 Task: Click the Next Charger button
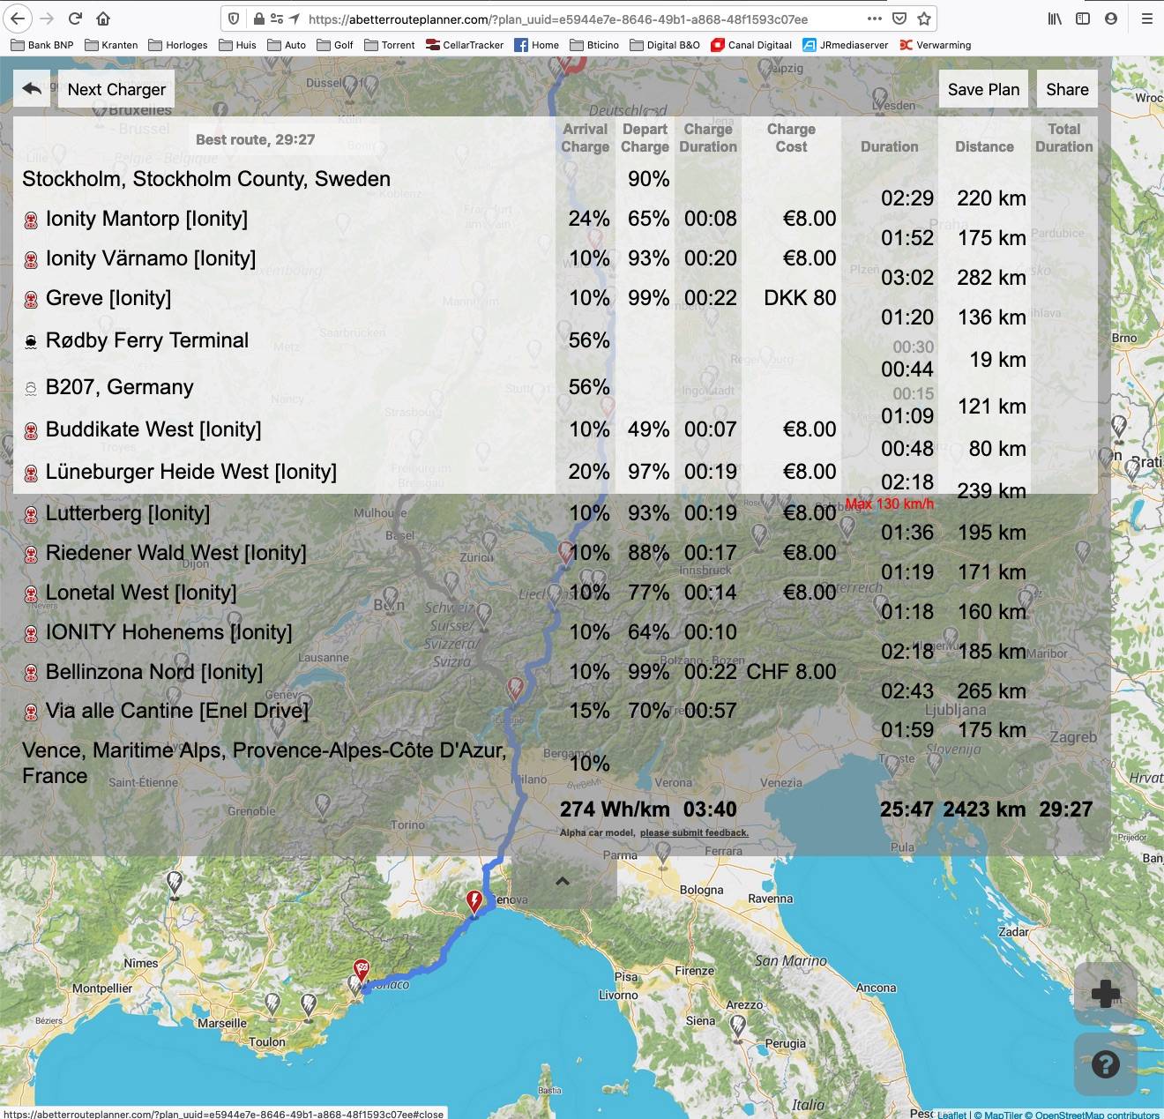[116, 89]
